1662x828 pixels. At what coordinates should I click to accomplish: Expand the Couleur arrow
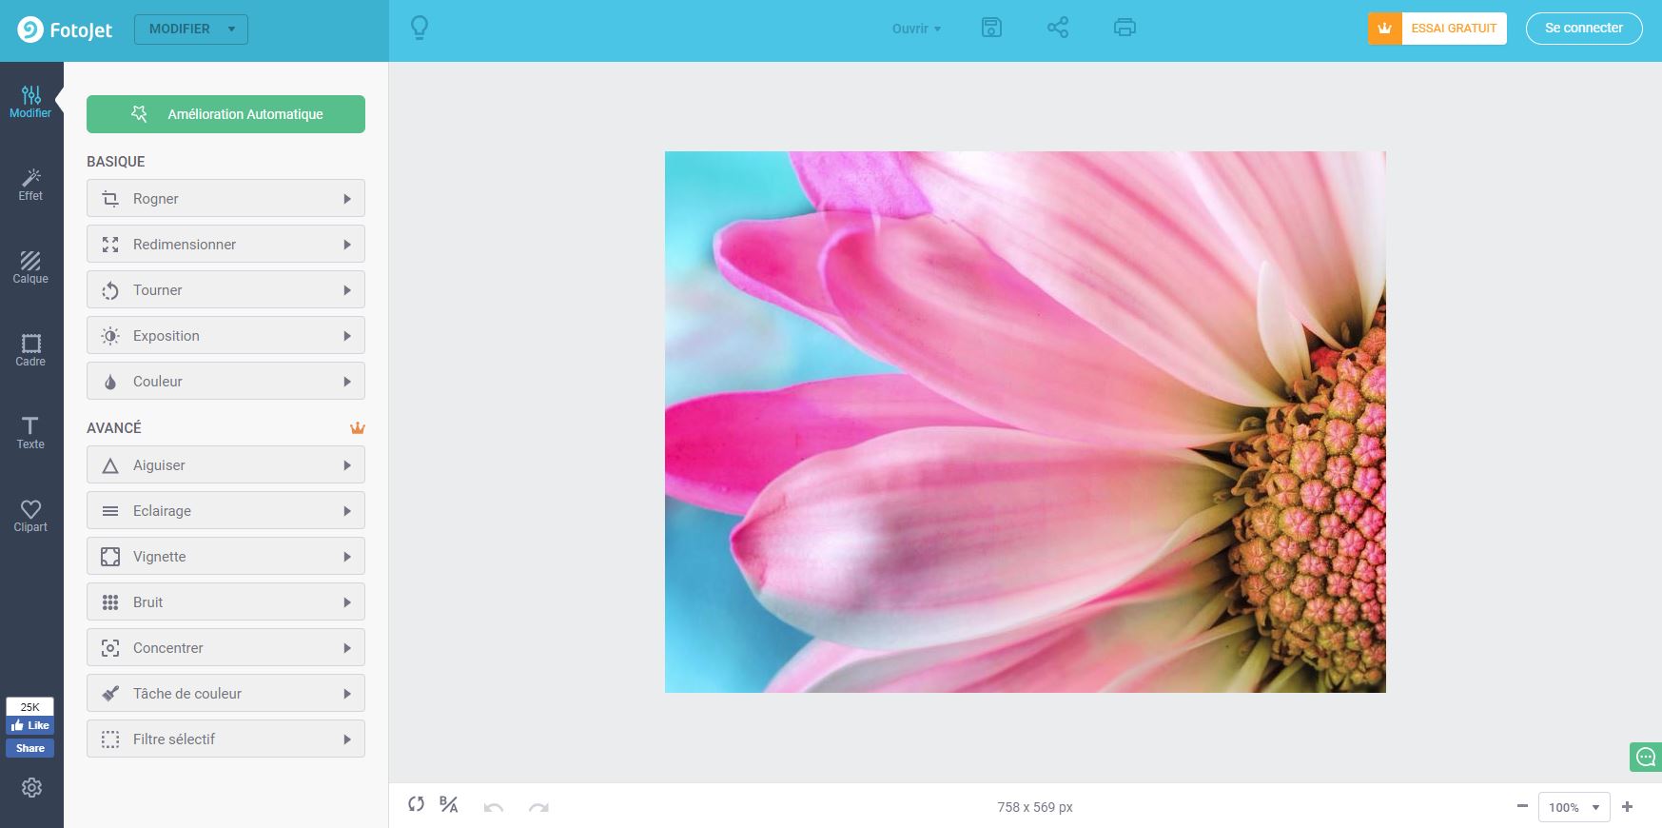pos(347,382)
